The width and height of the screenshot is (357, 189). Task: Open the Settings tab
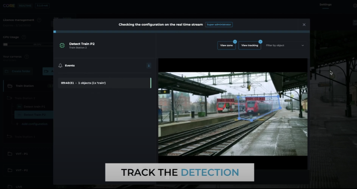[325, 5]
